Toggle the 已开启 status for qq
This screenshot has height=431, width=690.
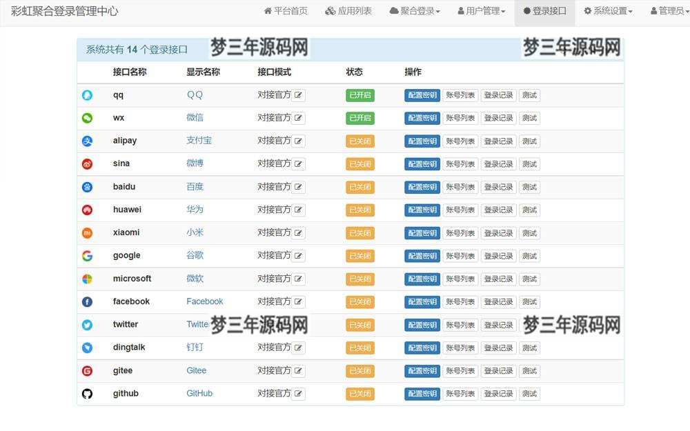point(360,95)
